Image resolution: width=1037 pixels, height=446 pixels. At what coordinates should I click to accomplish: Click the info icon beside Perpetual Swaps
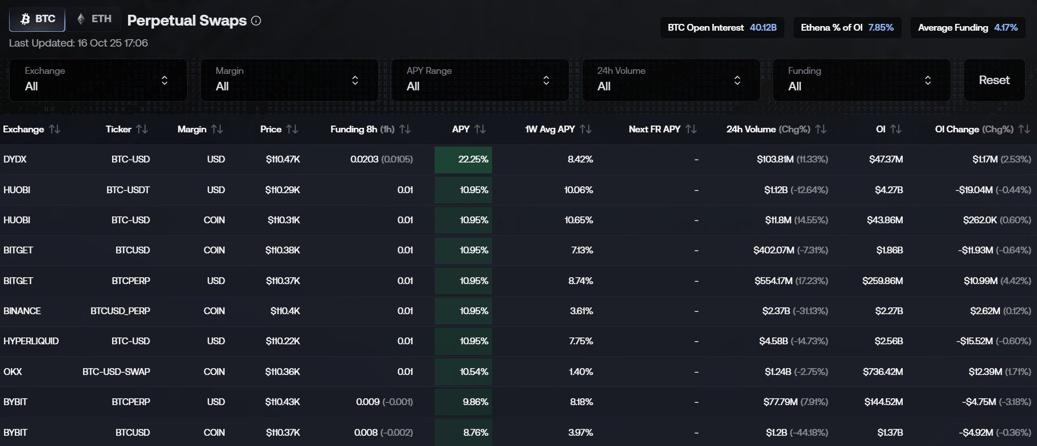[256, 21]
